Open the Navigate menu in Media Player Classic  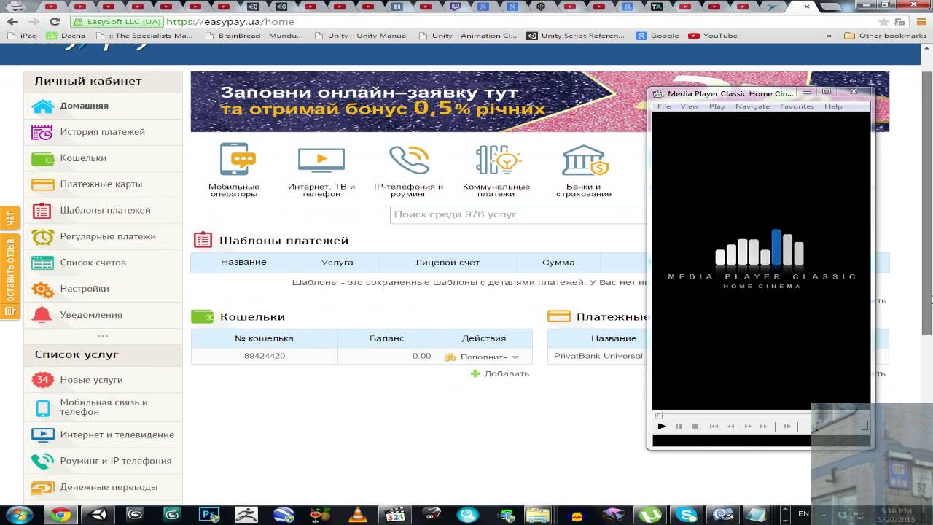pyautogui.click(x=752, y=106)
